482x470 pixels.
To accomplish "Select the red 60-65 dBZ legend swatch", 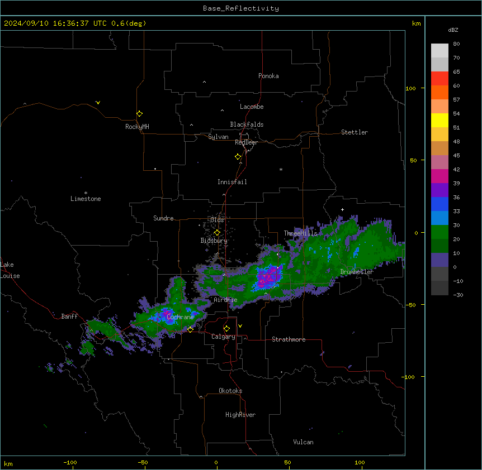I will pyautogui.click(x=440, y=79).
